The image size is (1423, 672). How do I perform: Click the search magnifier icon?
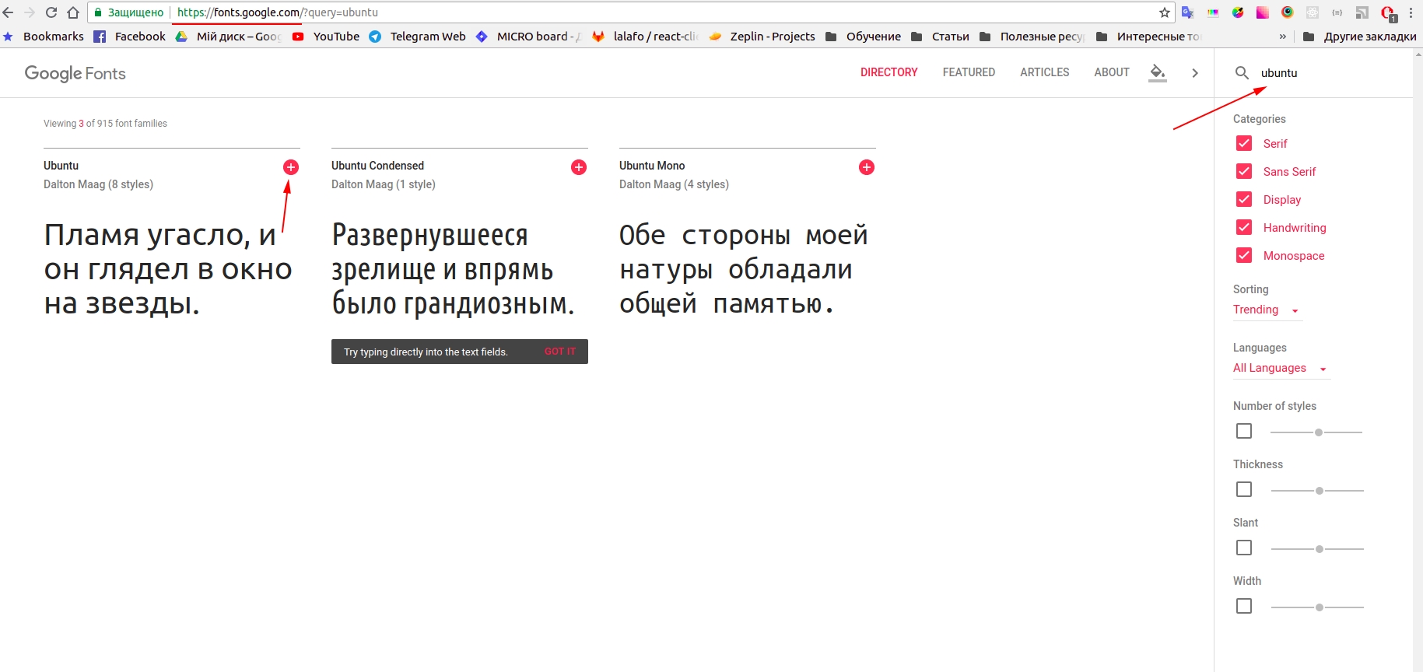tap(1242, 73)
